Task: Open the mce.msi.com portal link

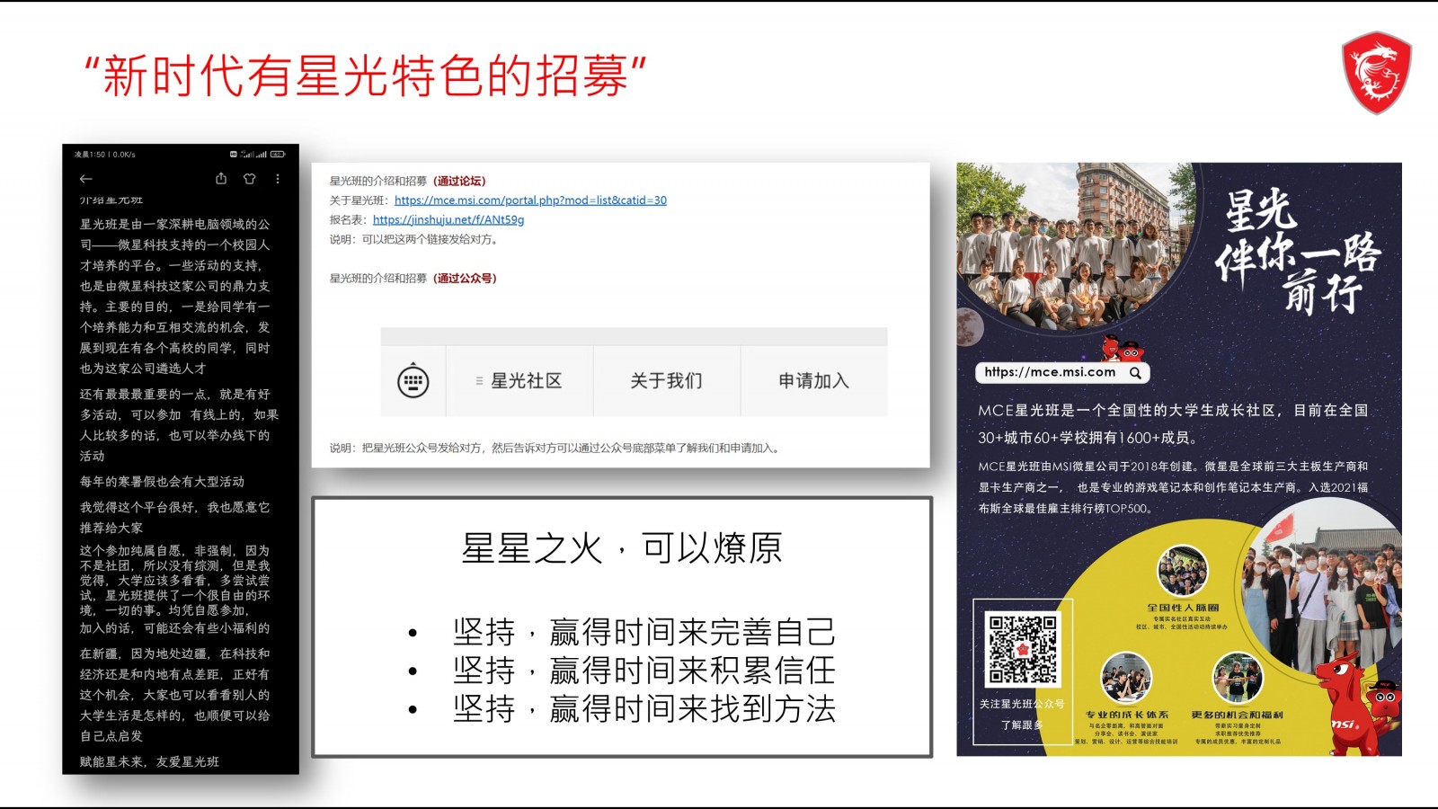Action: point(530,200)
